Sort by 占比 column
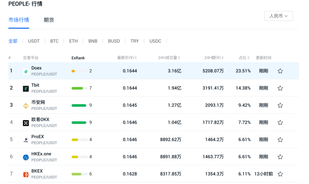The width and height of the screenshot is (309, 184). tap(244, 58)
